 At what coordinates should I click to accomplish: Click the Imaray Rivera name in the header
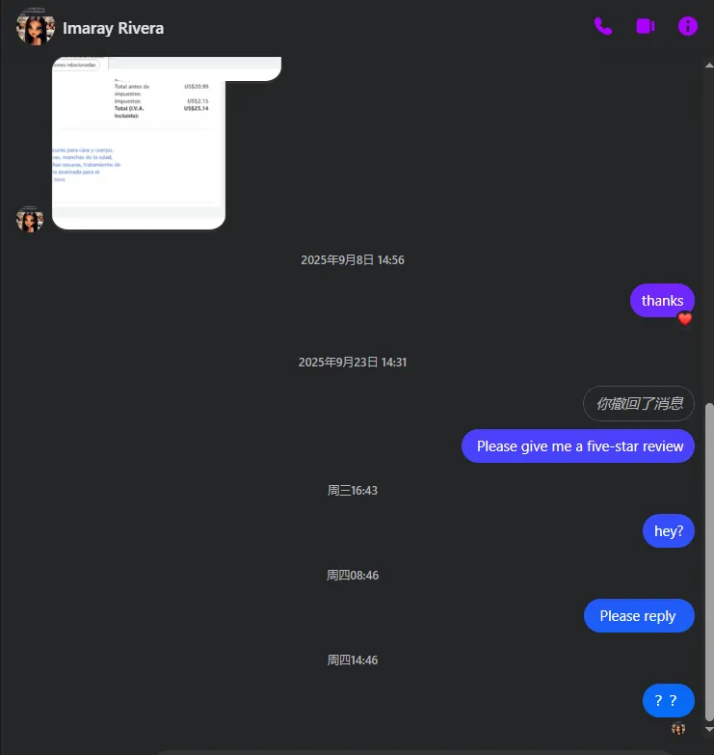point(113,28)
